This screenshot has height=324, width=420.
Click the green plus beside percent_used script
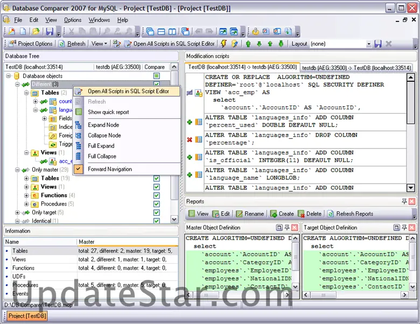[190, 122]
